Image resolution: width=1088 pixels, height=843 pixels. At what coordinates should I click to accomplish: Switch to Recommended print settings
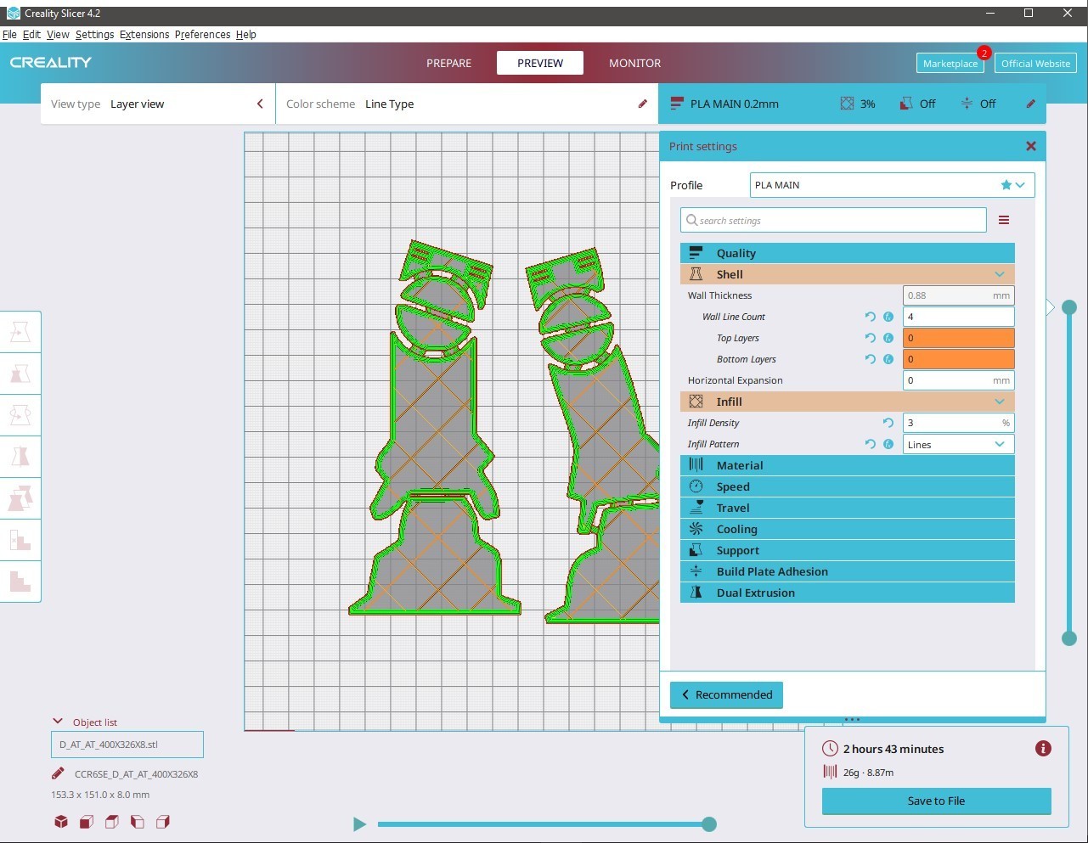pyautogui.click(x=726, y=694)
